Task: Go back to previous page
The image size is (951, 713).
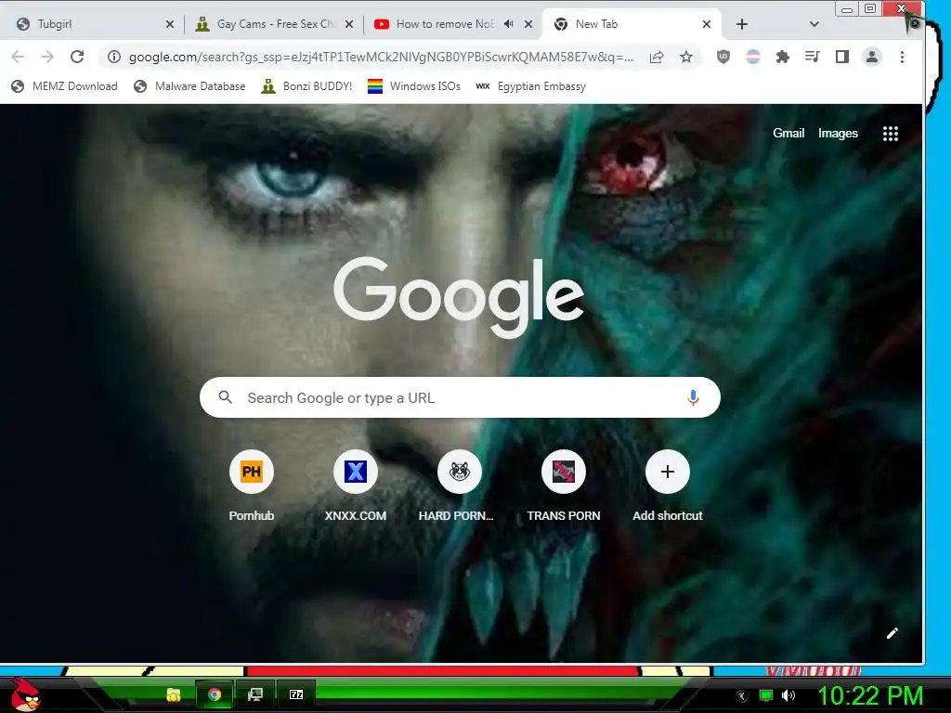Action: 19,57
